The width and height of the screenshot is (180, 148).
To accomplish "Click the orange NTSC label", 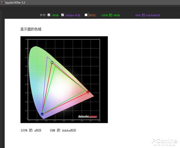I will [92, 15].
